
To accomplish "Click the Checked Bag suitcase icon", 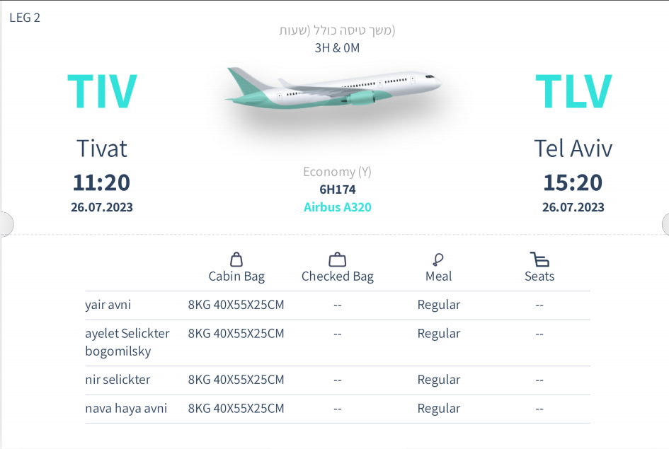I will (337, 259).
